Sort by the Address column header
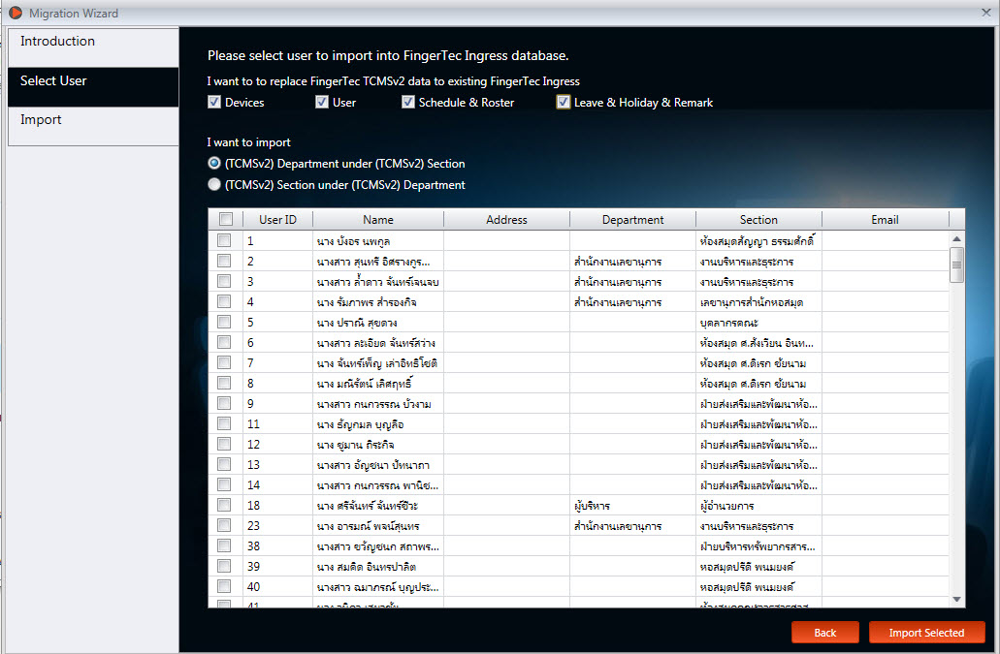 pos(506,220)
